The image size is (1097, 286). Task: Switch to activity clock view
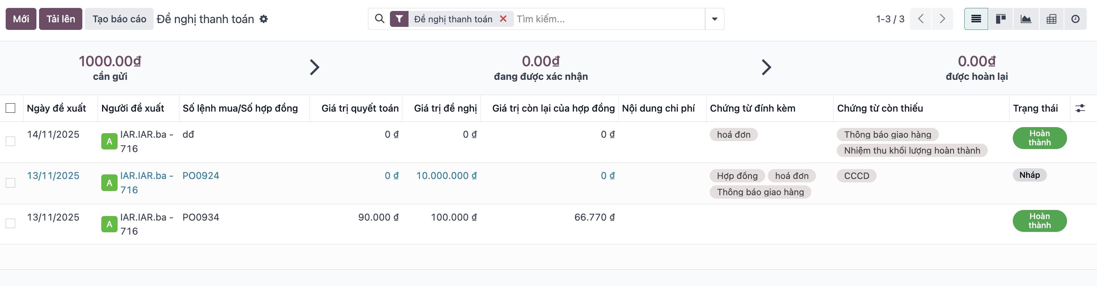tap(1075, 19)
